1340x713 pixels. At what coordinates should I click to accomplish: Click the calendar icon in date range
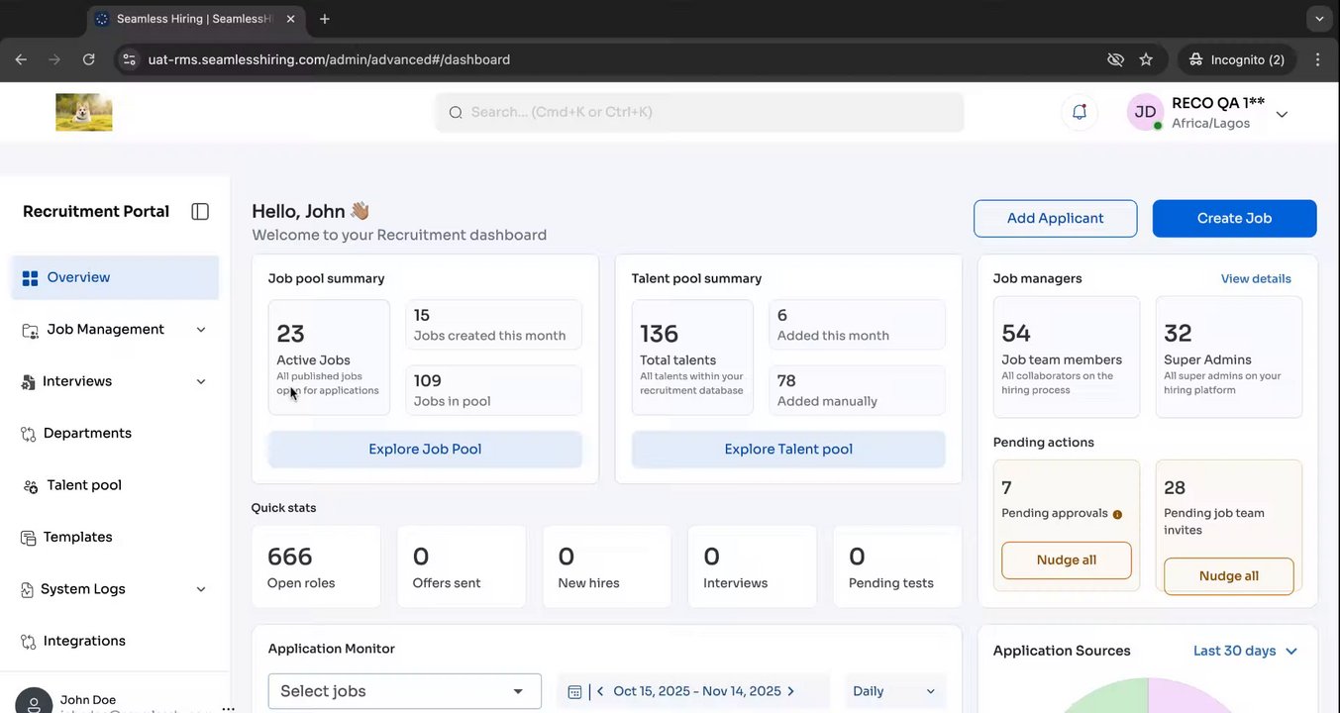click(574, 691)
